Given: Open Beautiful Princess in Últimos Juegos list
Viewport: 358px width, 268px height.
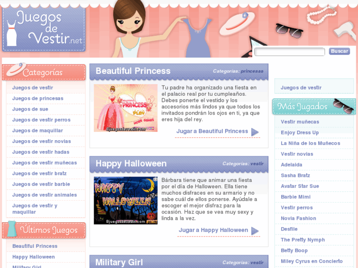Looking at the screenshot, I should pyautogui.click(x=34, y=246).
